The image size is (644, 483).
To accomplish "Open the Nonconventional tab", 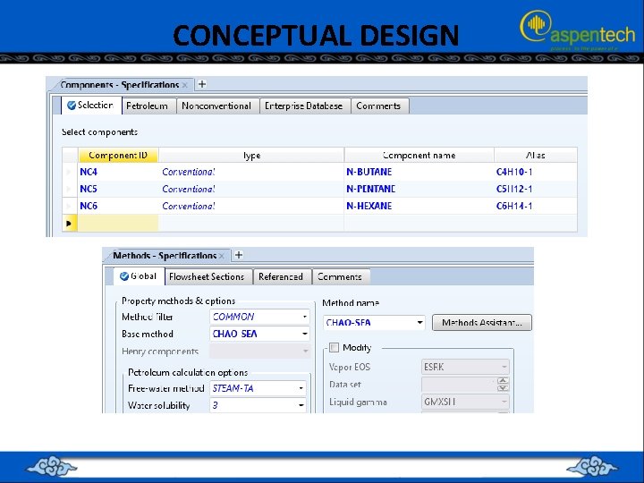I will click(216, 106).
